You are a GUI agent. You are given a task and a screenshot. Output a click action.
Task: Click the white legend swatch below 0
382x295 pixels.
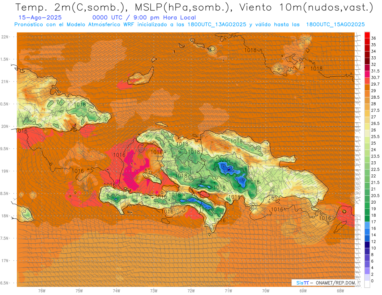click(367, 284)
